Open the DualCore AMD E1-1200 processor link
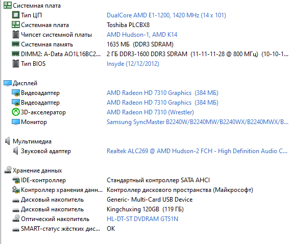This screenshot has width=293, height=244. (x=166, y=15)
